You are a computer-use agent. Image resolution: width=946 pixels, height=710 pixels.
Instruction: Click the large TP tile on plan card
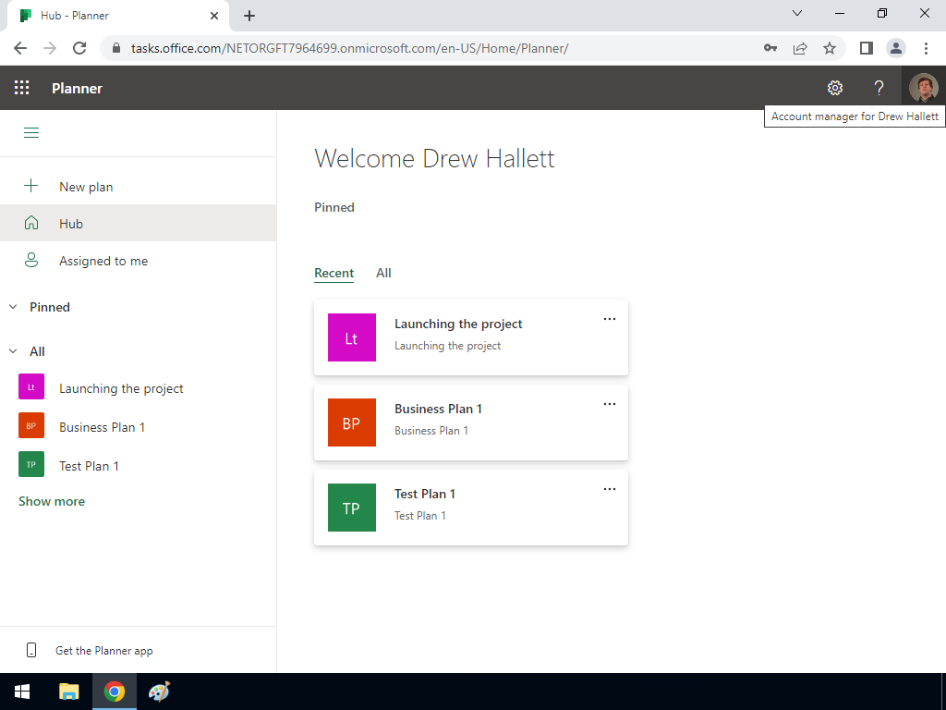pyautogui.click(x=352, y=508)
